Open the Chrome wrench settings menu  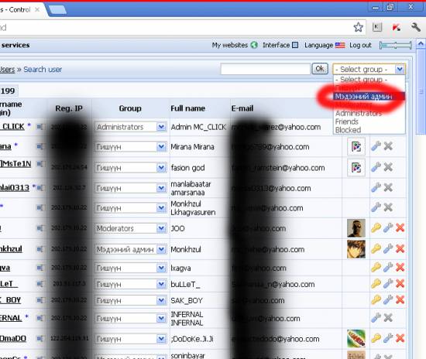[x=416, y=27]
